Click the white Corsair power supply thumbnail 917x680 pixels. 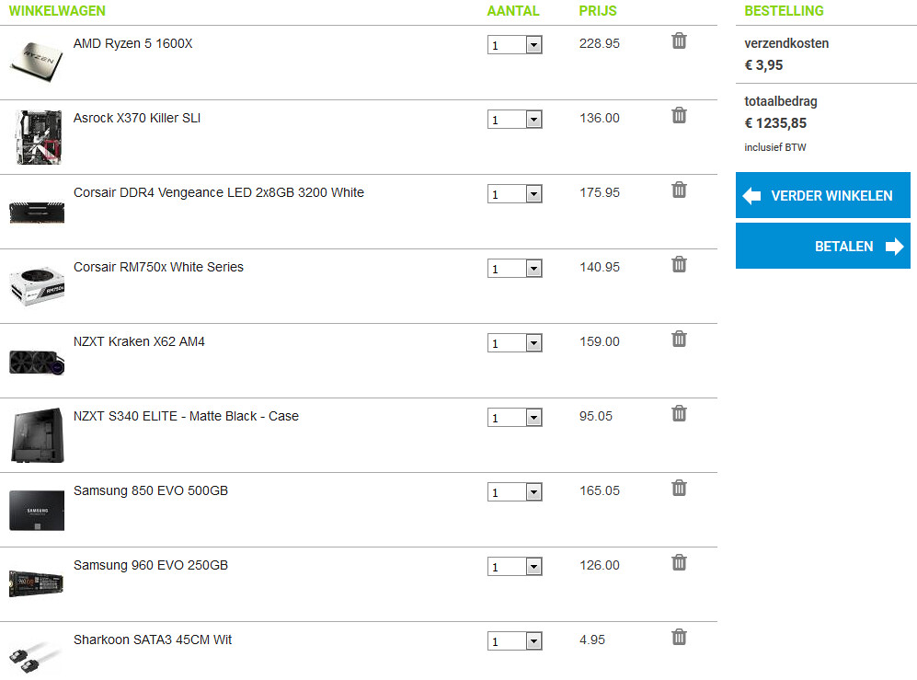point(37,286)
